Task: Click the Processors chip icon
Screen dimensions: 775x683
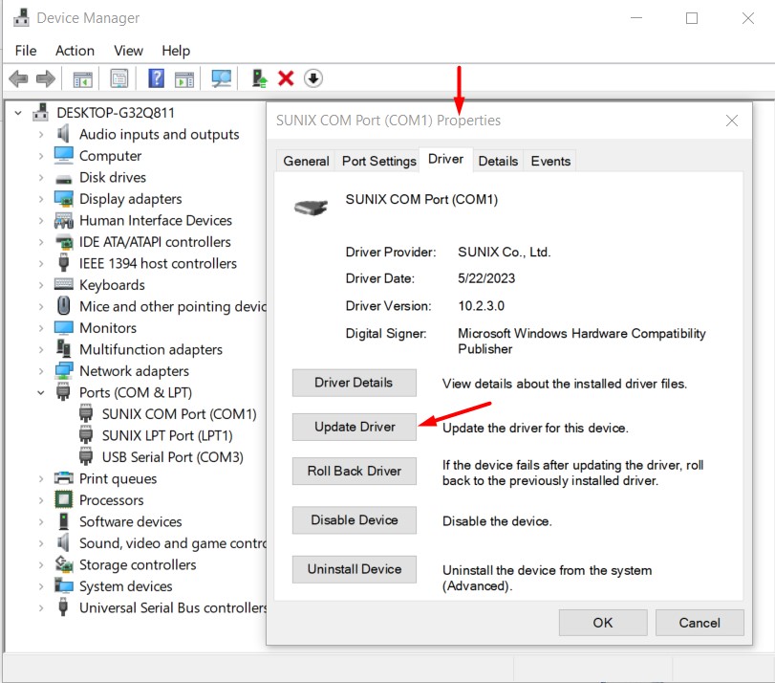Action: tap(64, 499)
